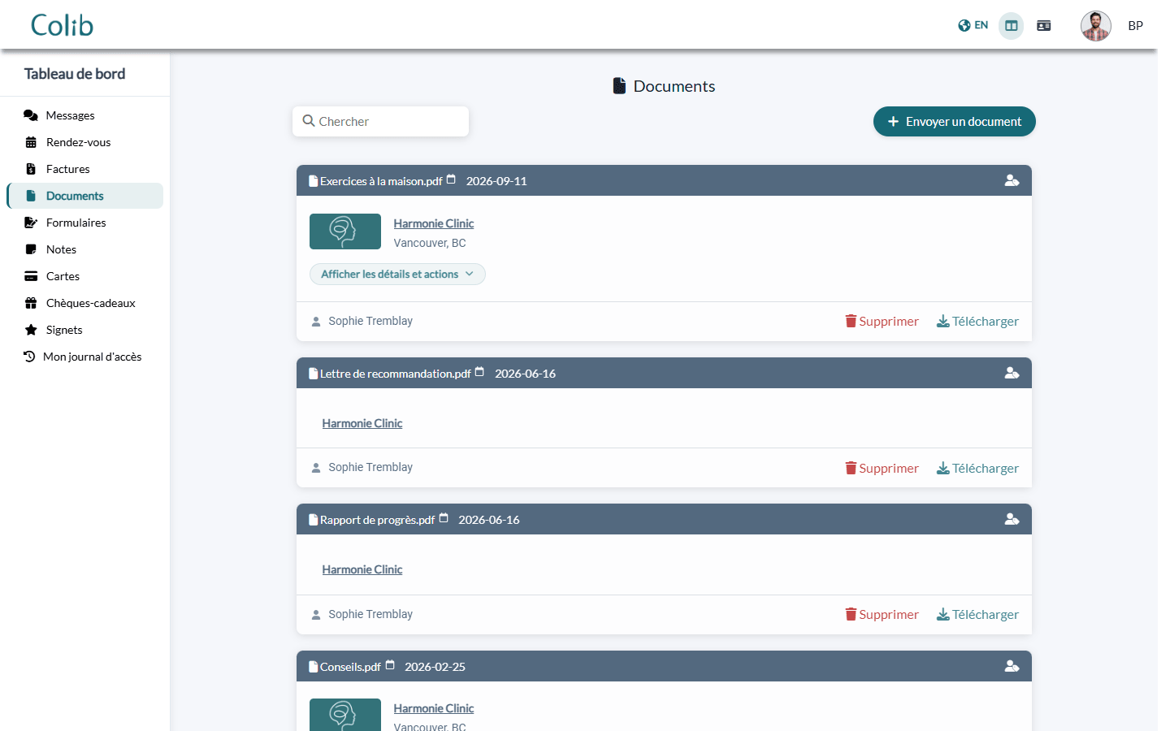
Task: Toggle the split-panel layout icon in header
Action: [x=1011, y=26]
